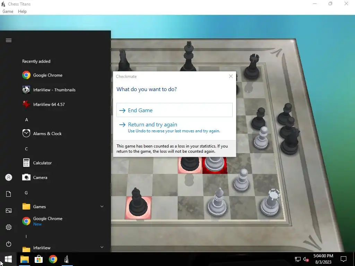
Task: Close the Checkmate dialog
Action: click(x=231, y=77)
